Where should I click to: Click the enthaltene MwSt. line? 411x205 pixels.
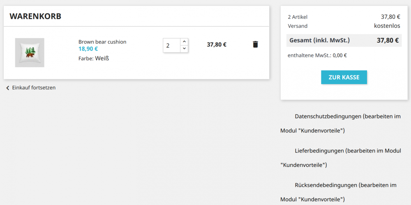pyautogui.click(x=317, y=55)
